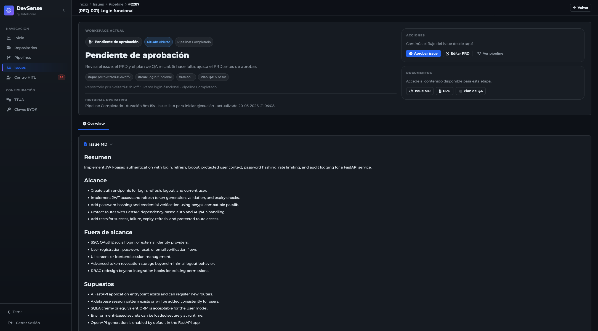Navigate to the Pipeline breadcrumb link
Image resolution: width=598 pixels, height=331 pixels.
(x=116, y=4)
